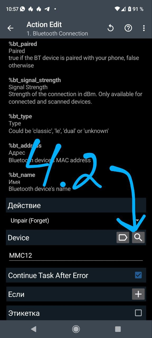Tap the recent apps square button
Image resolution: width=152 pixels, height=338 pixels.
pos(118,329)
